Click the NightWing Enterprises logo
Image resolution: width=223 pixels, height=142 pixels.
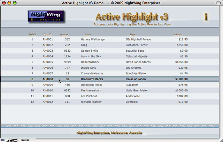pyautogui.click(x=46, y=16)
